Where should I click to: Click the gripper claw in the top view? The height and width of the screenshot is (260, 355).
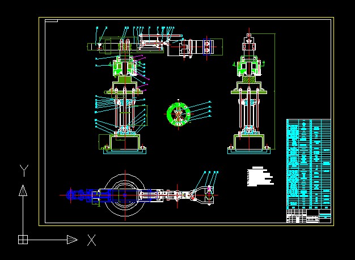(x=203, y=195)
